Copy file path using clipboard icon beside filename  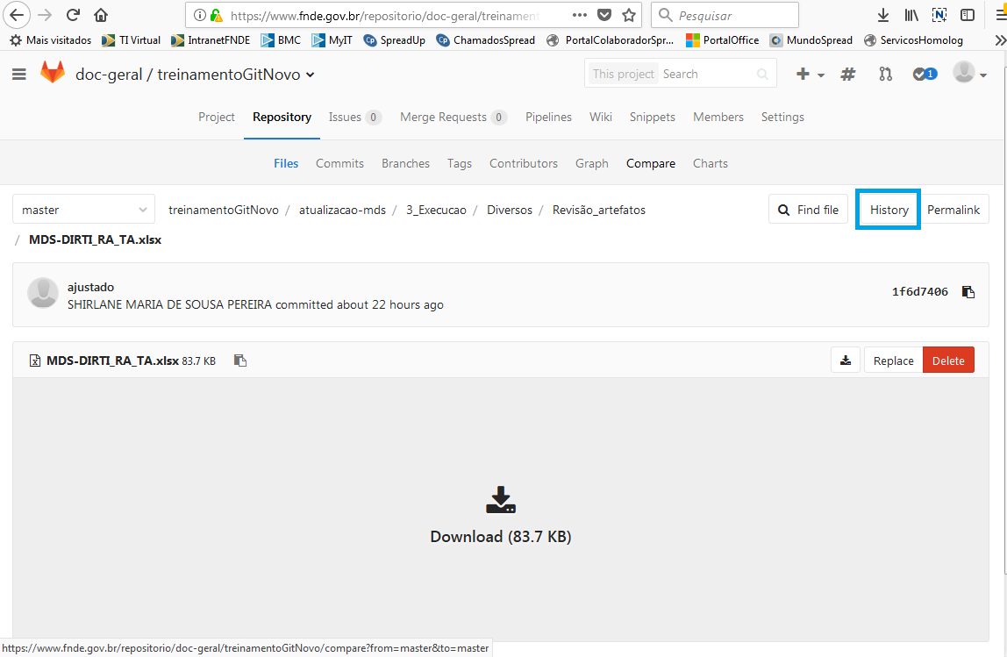point(240,360)
